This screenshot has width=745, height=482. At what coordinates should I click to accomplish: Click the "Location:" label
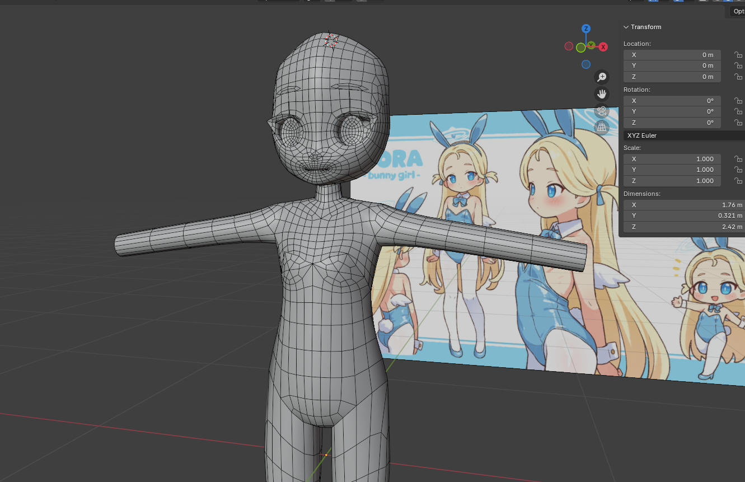point(637,44)
